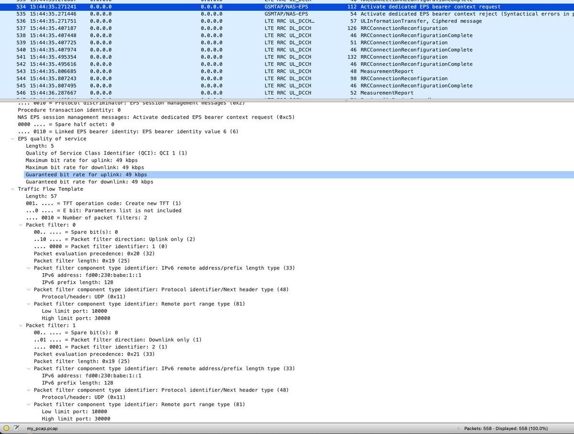Collapse IPv6 remote address component under Packet filter 0
The image size is (574, 434).
(x=29, y=268)
